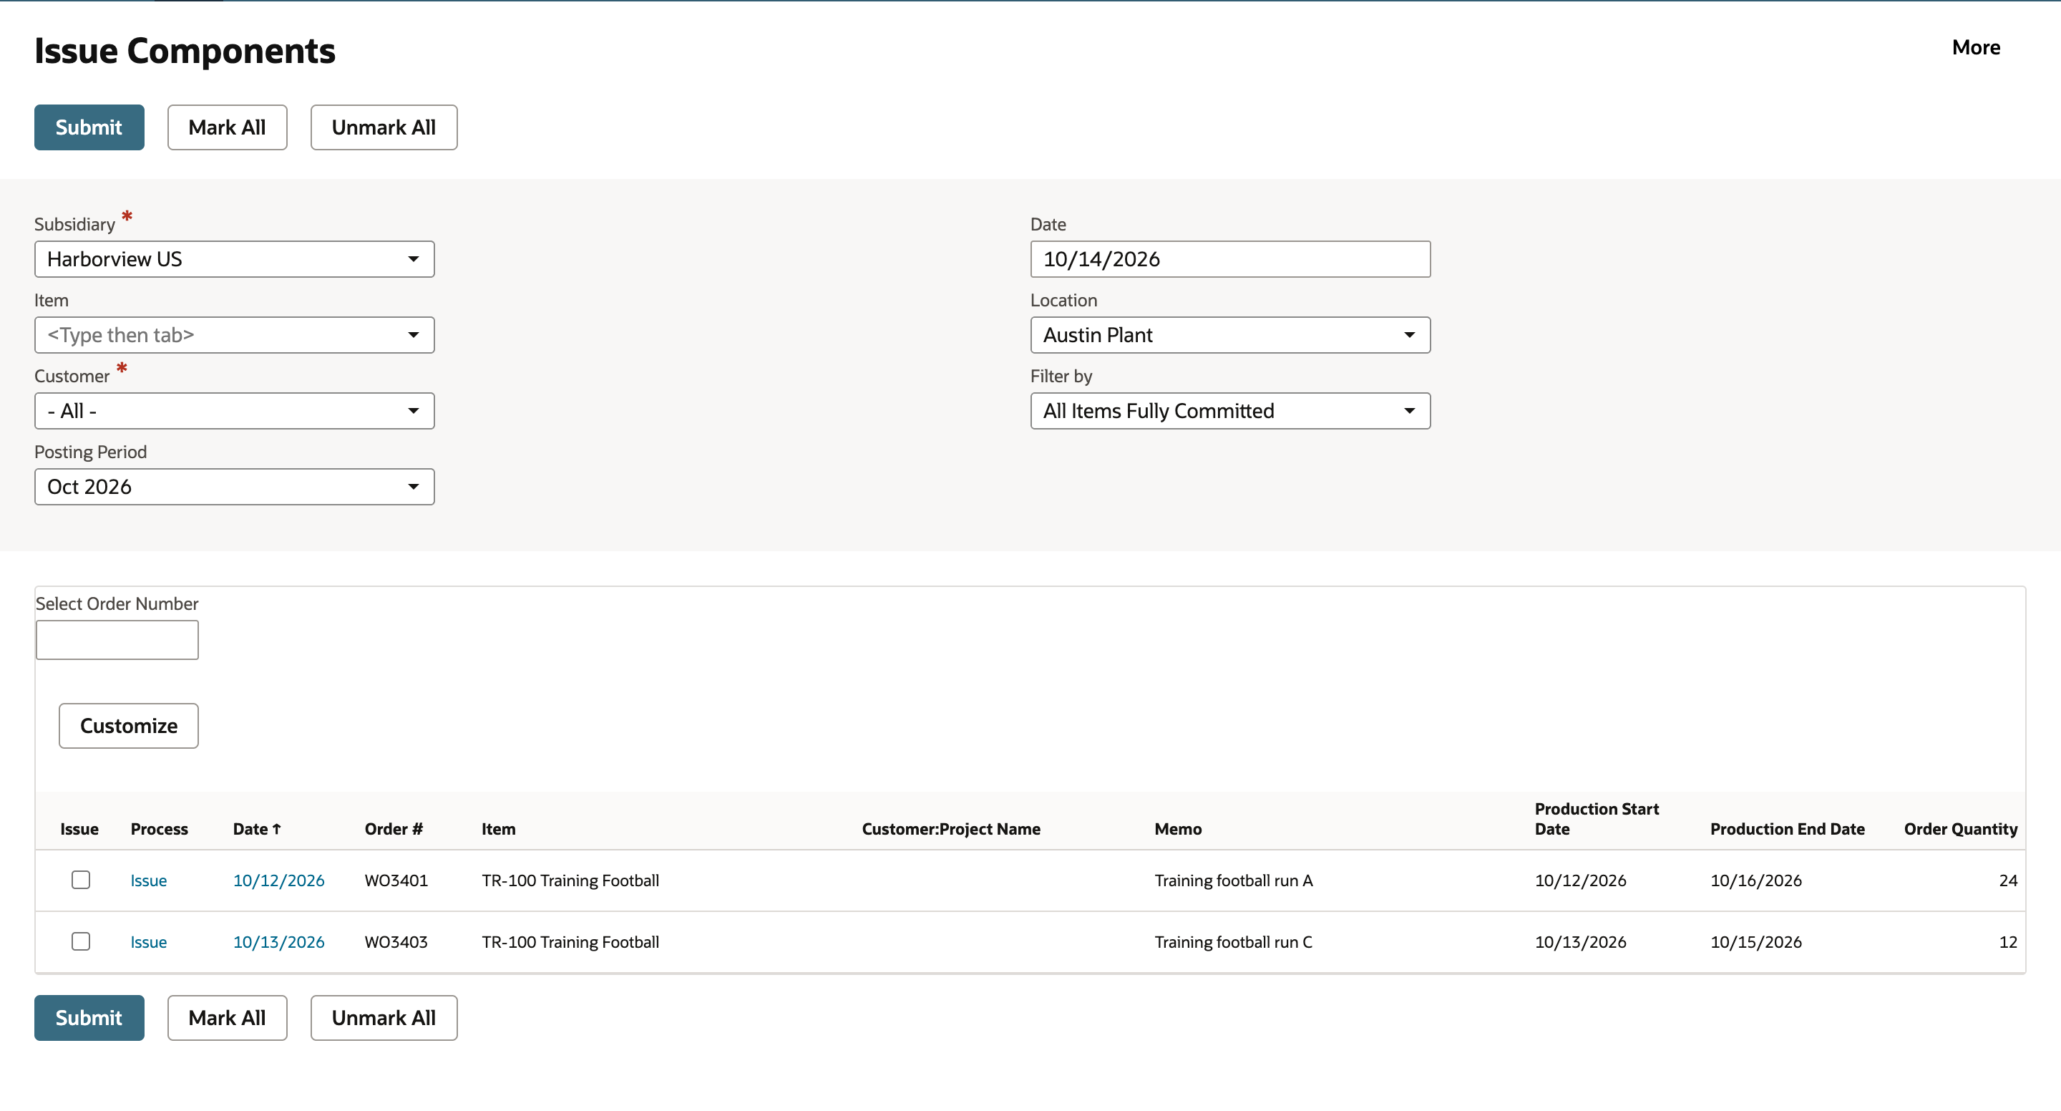Open the Subsidiary dropdown
Image resolution: width=2061 pixels, height=1111 pixels.
click(235, 259)
